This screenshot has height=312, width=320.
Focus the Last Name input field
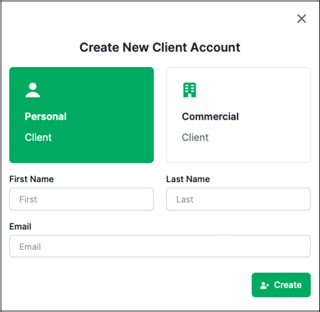(238, 199)
